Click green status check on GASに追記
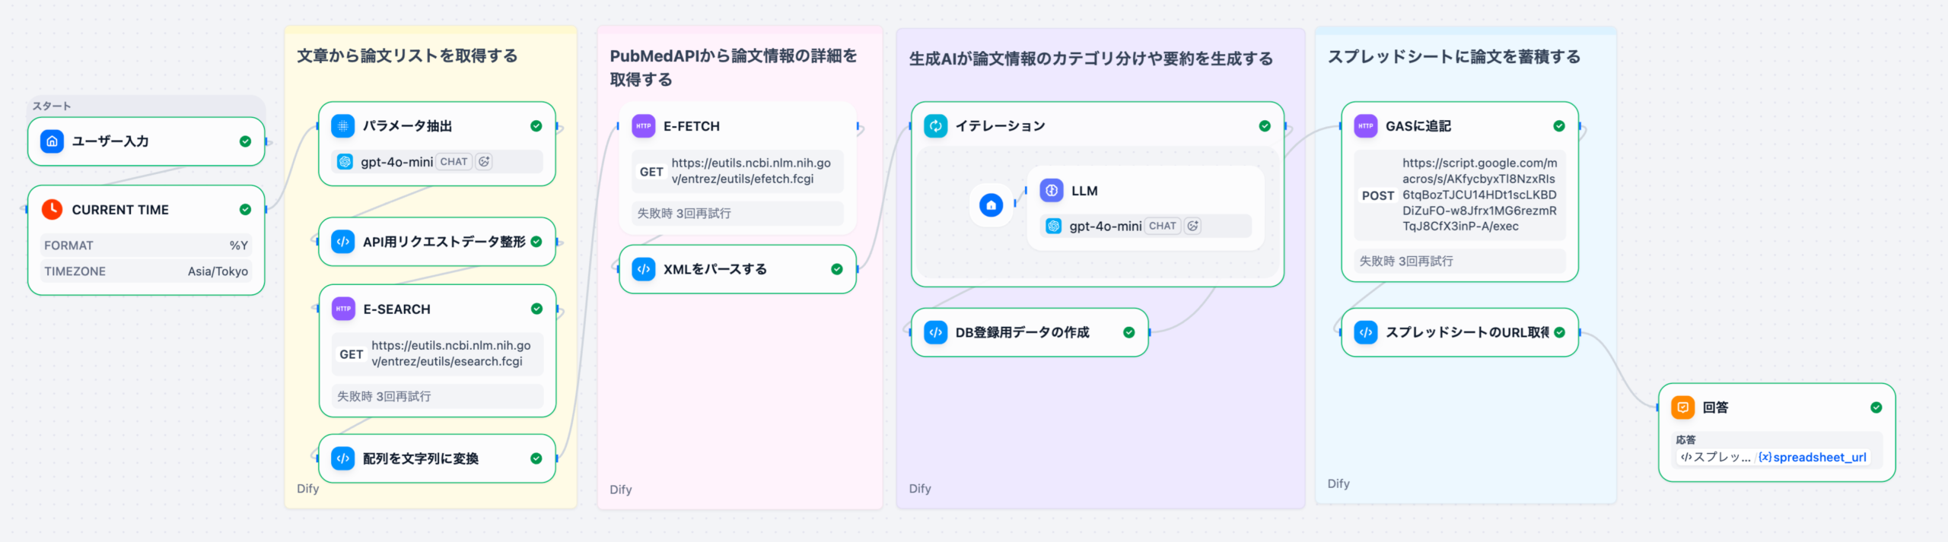Viewport: 1948px width, 542px height. pos(1559,126)
